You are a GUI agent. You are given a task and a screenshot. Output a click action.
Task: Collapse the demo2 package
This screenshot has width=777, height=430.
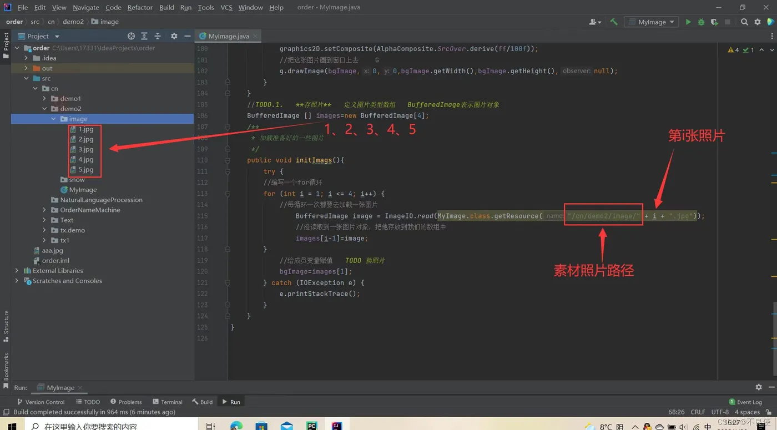coord(44,109)
